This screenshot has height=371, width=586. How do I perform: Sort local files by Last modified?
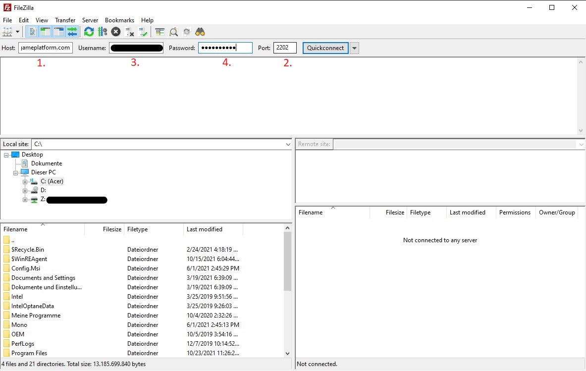(x=213, y=229)
